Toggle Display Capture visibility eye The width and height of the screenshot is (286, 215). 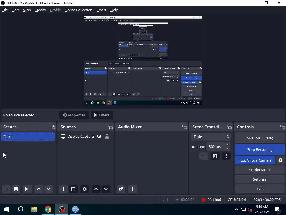[99, 137]
